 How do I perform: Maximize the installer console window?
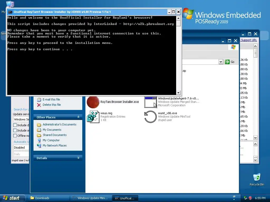click(x=173, y=12)
